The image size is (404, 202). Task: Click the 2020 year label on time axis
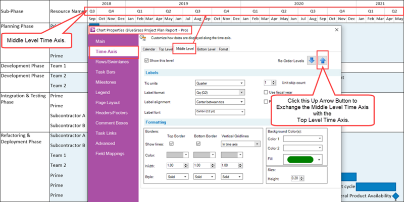(298, 4)
